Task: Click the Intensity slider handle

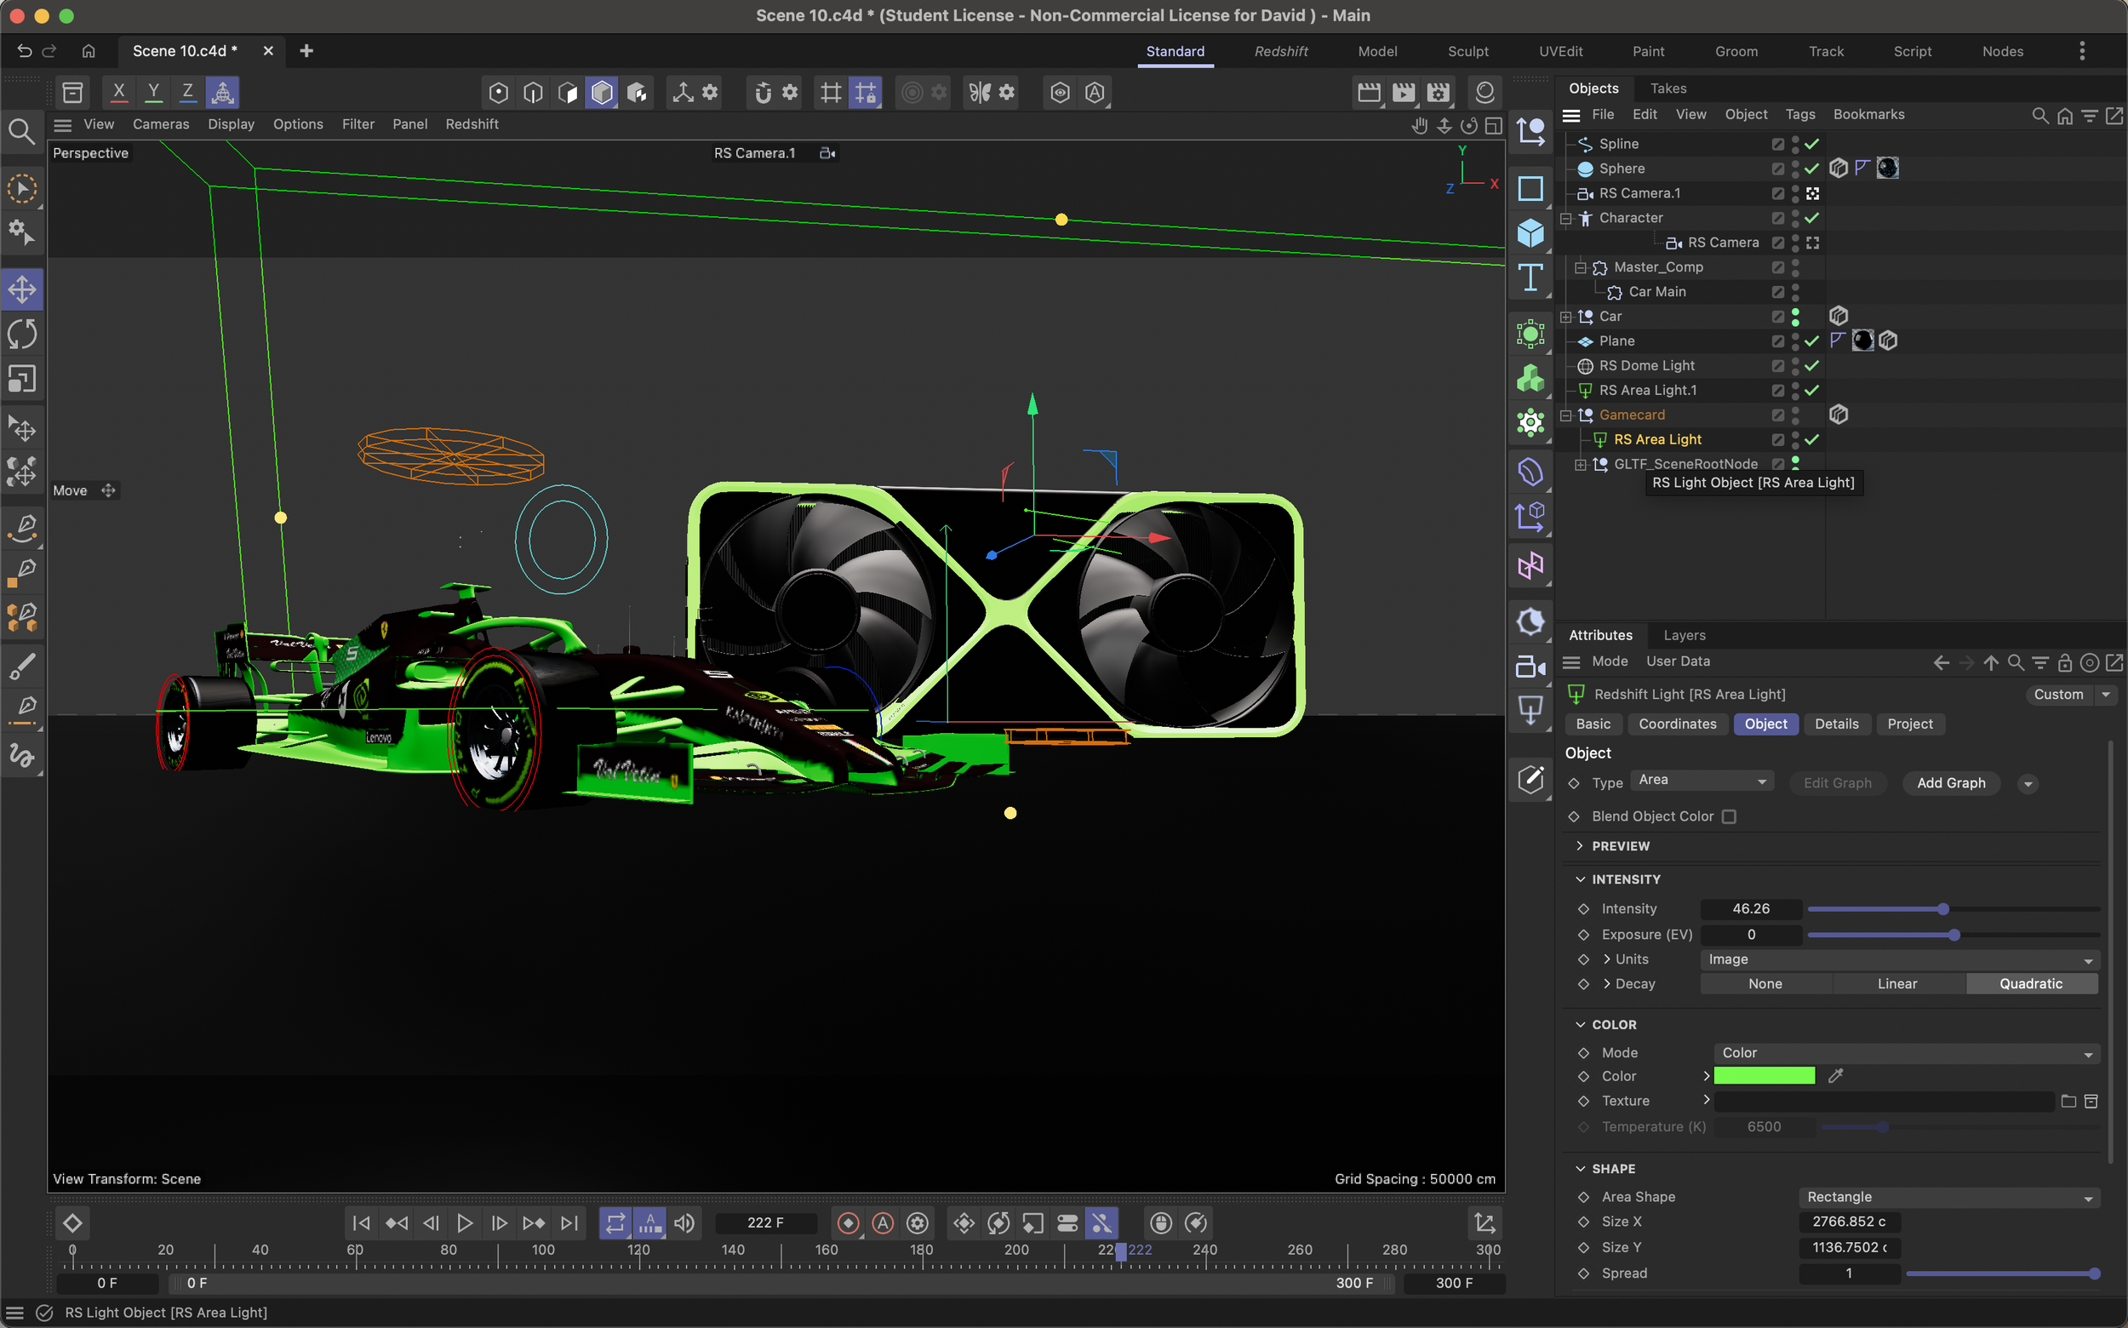Action: pyautogui.click(x=1942, y=909)
